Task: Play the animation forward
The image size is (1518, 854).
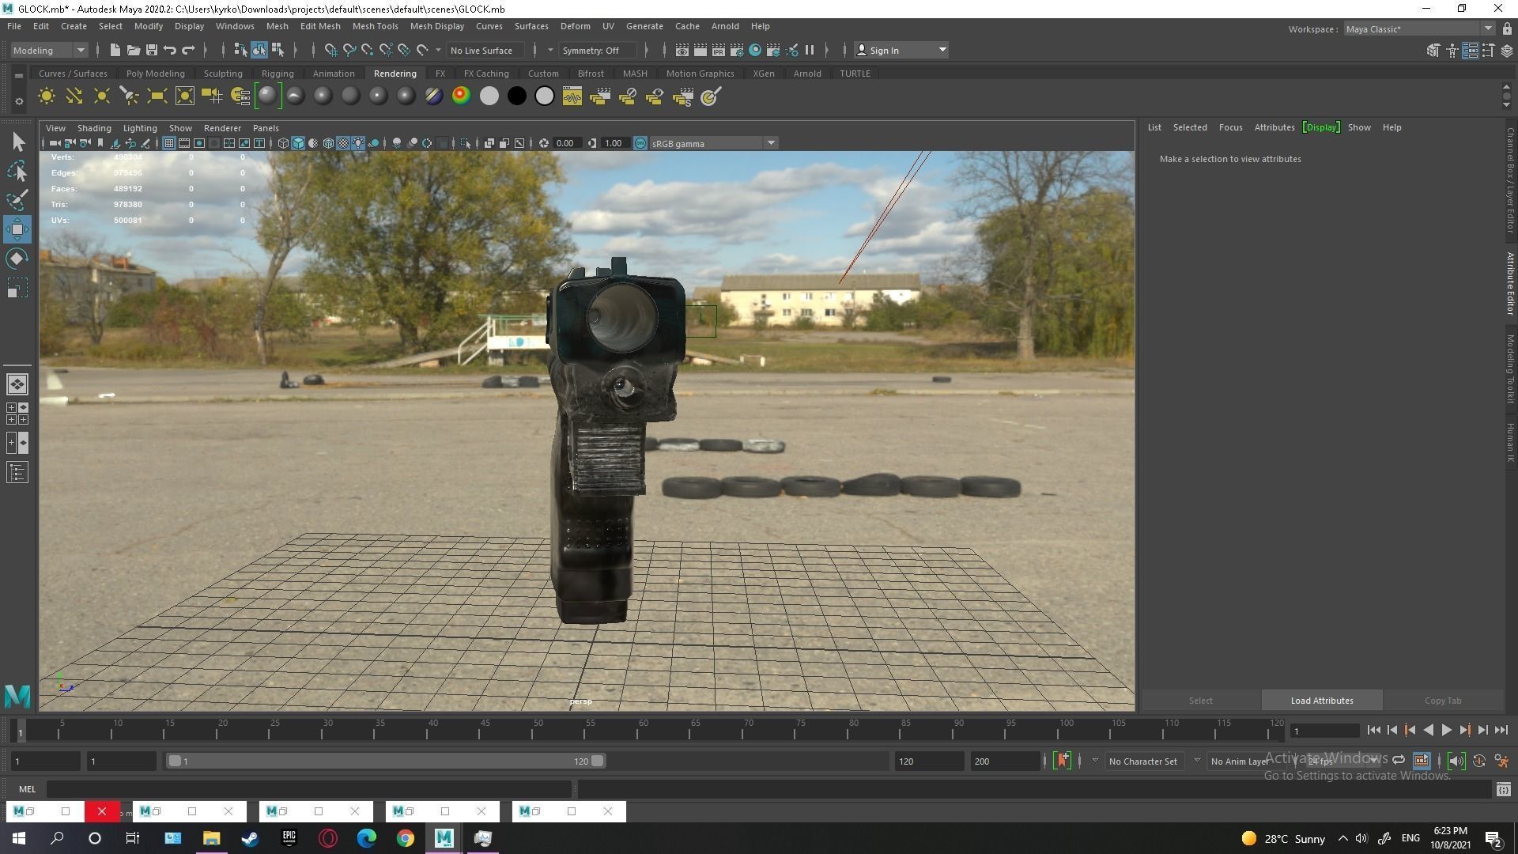Action: tap(1446, 730)
